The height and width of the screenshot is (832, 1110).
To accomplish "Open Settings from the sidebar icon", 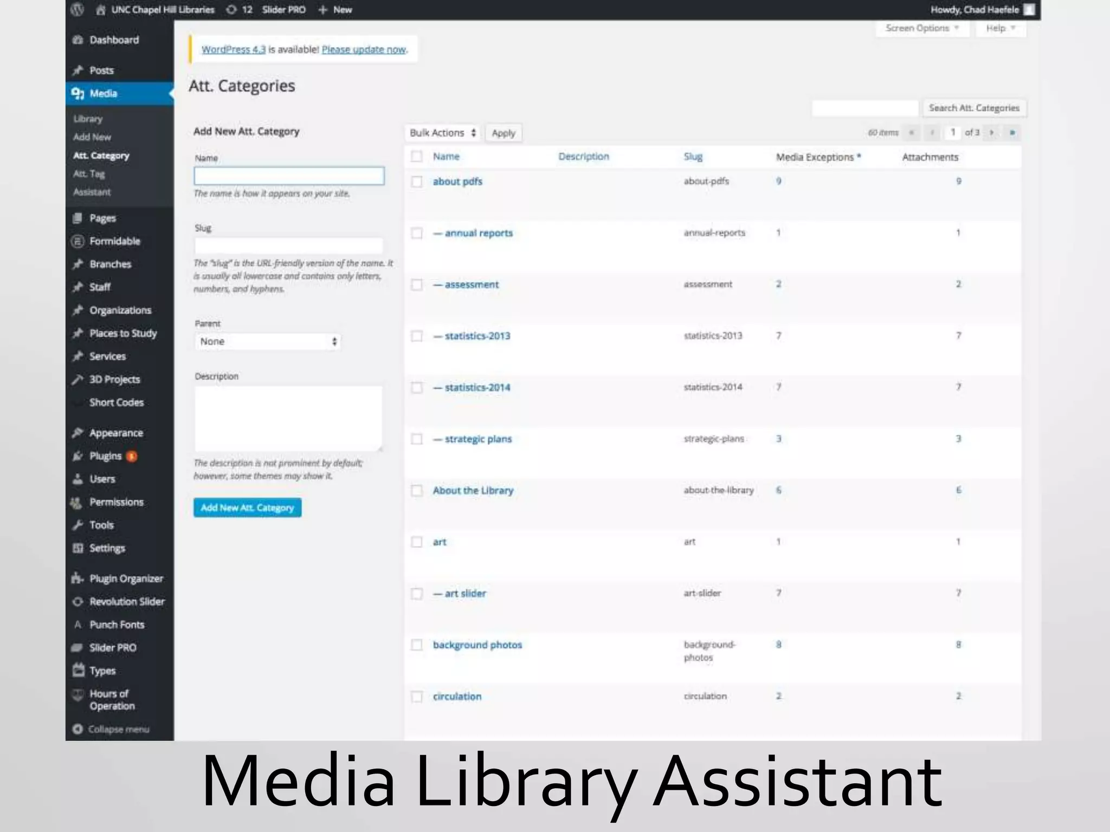I will 78,548.
